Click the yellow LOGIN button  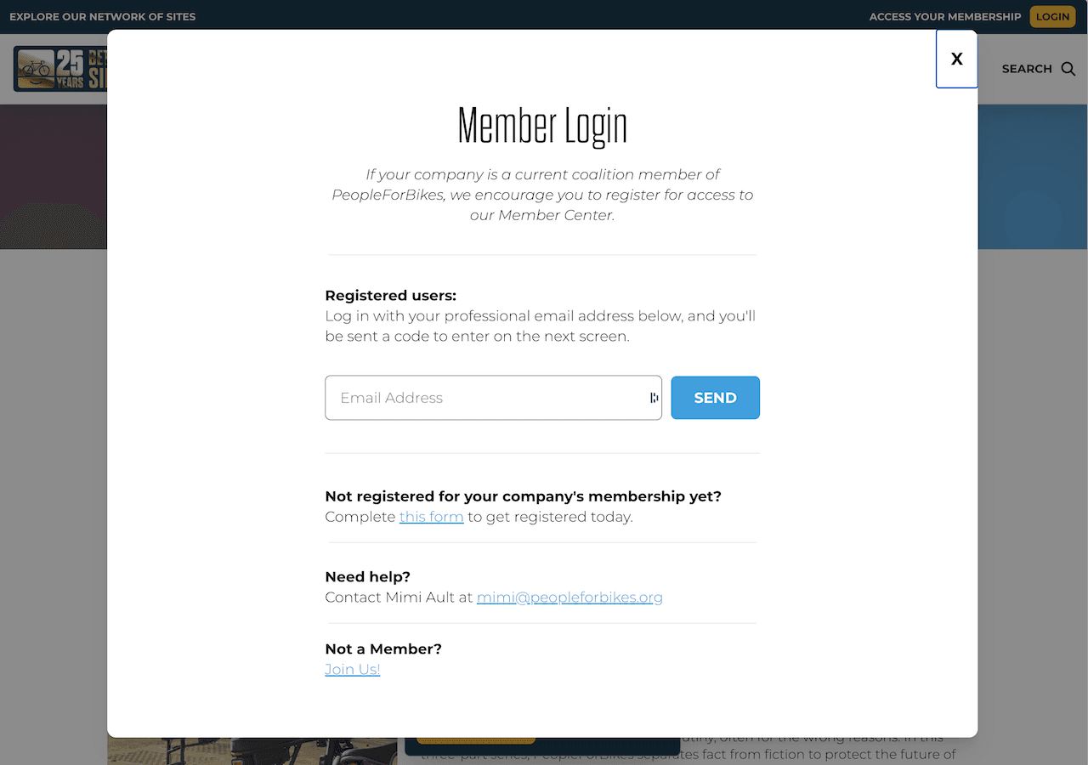(x=1052, y=17)
